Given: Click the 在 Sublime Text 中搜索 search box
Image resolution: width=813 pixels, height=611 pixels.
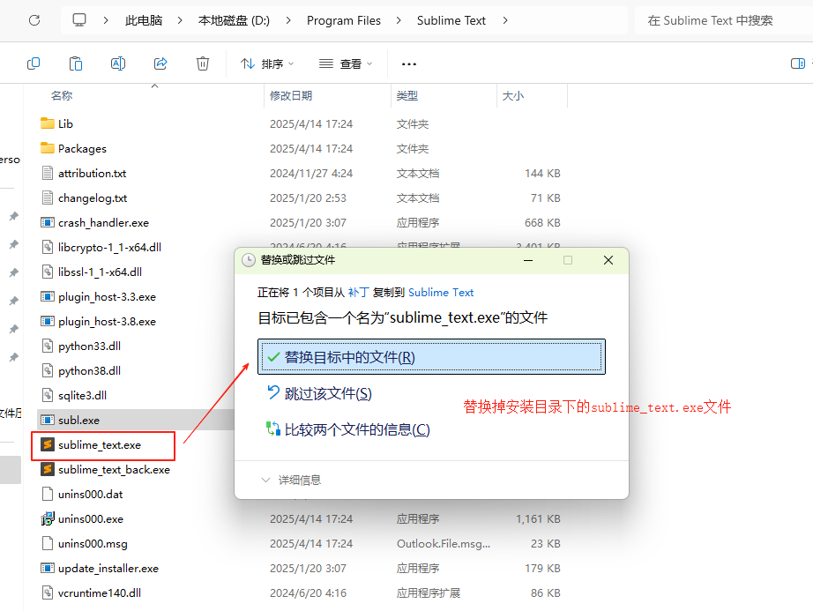Looking at the screenshot, I should click(x=724, y=20).
